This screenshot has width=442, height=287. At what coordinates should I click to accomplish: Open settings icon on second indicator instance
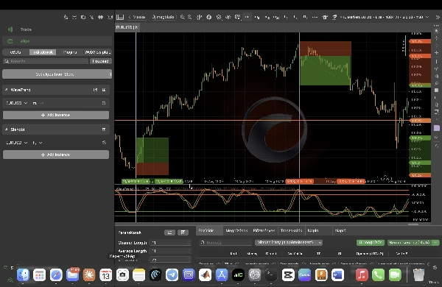(x=104, y=143)
